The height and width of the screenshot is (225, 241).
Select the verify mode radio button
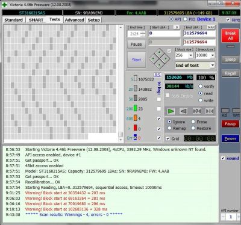pyautogui.click(x=200, y=86)
